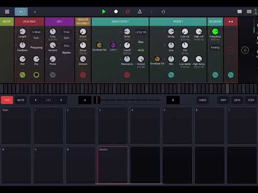Add a new module with plus icon

(245, 50)
